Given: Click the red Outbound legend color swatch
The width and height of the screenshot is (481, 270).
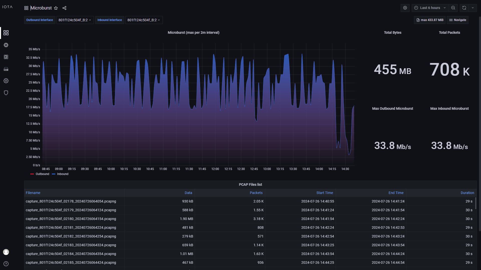Looking at the screenshot, I should click(32, 174).
